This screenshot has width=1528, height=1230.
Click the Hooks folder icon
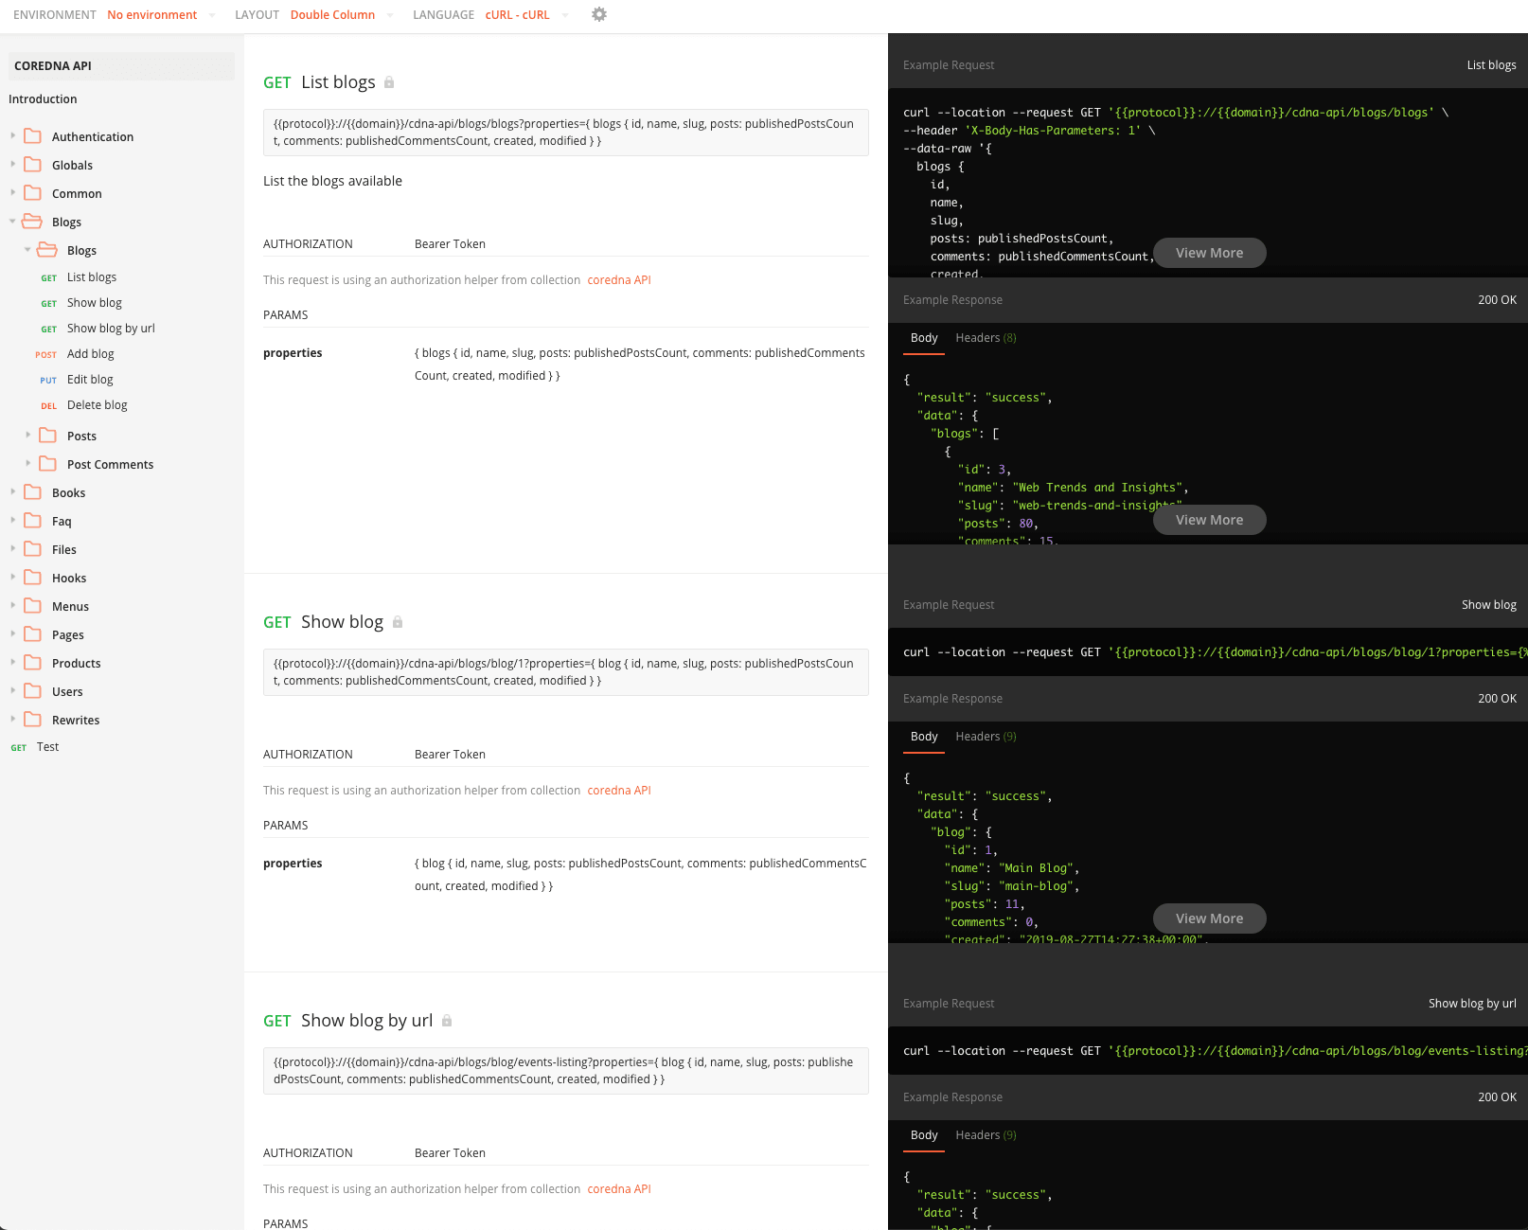click(32, 578)
